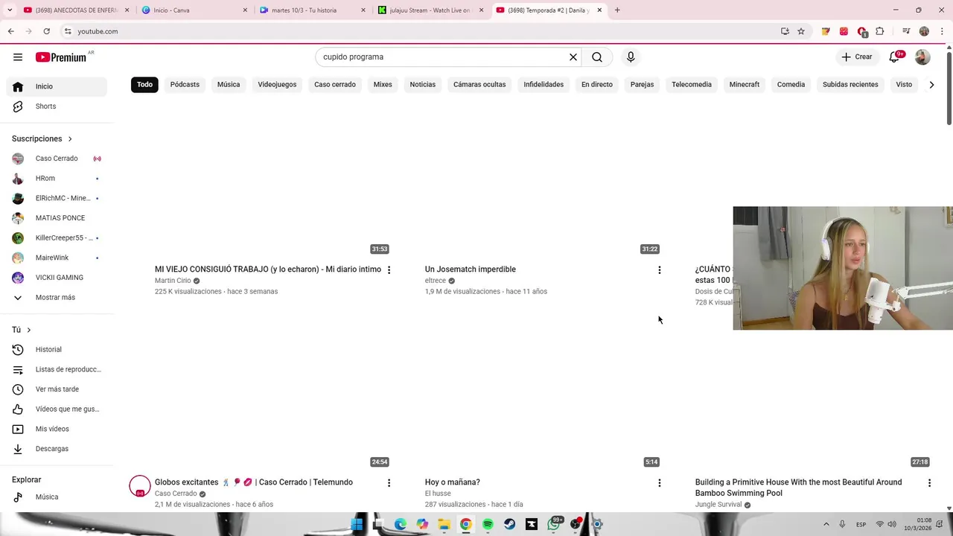The image size is (953, 536).
Task: Open the 'Hoy o mañana?' video title
Action: pos(452,482)
